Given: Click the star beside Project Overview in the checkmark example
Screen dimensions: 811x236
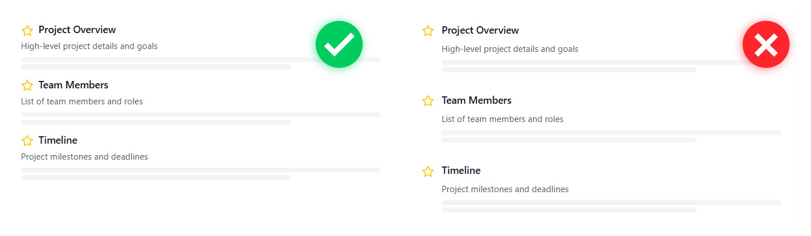Looking at the screenshot, I should 27,30.
